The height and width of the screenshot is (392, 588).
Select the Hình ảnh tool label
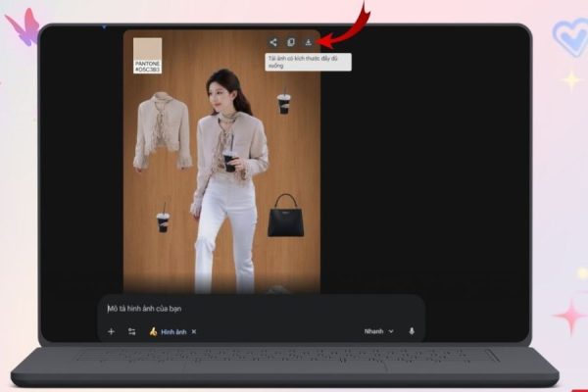[172, 331]
